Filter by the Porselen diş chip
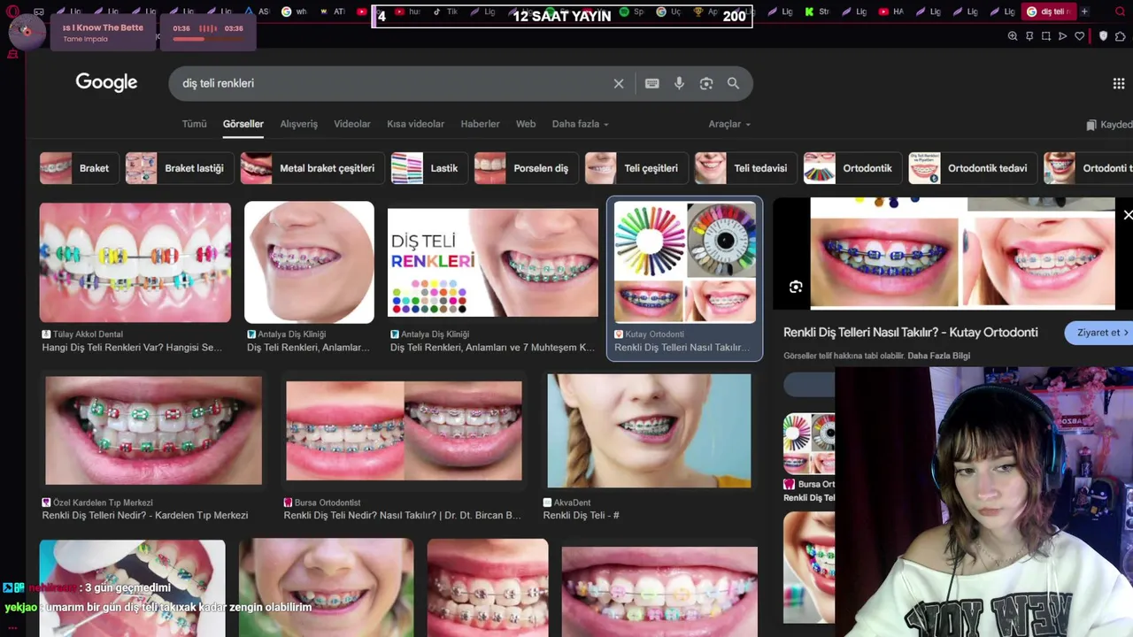Screen dimensions: 1133x637 [526, 168]
